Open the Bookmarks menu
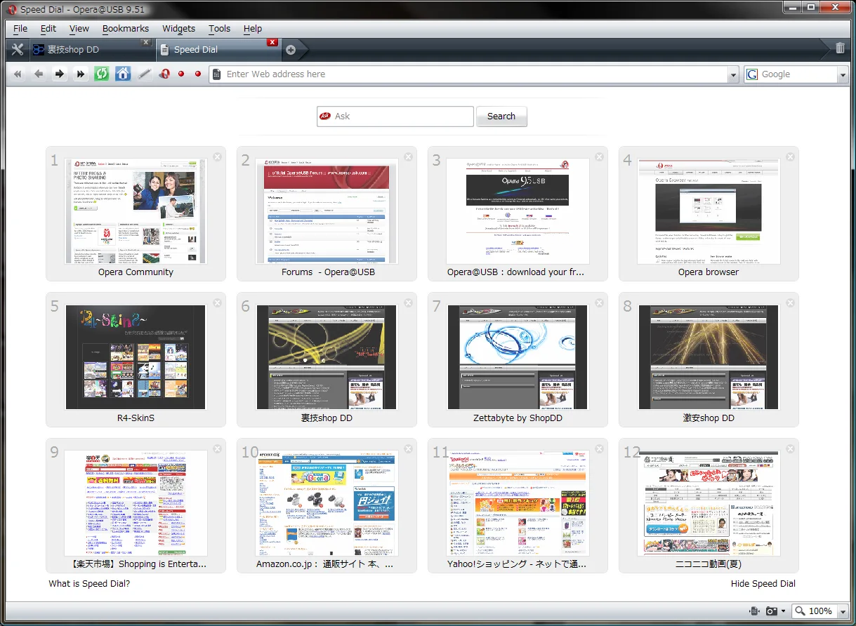Viewport: 856px width, 626px height. [125, 28]
